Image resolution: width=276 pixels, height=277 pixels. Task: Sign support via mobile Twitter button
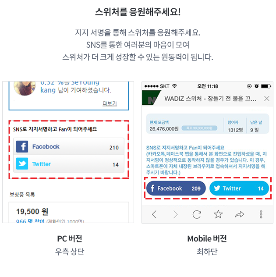tap(239, 188)
